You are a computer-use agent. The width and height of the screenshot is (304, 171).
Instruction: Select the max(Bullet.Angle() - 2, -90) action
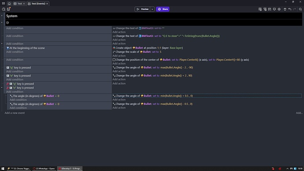[x=153, y=67]
